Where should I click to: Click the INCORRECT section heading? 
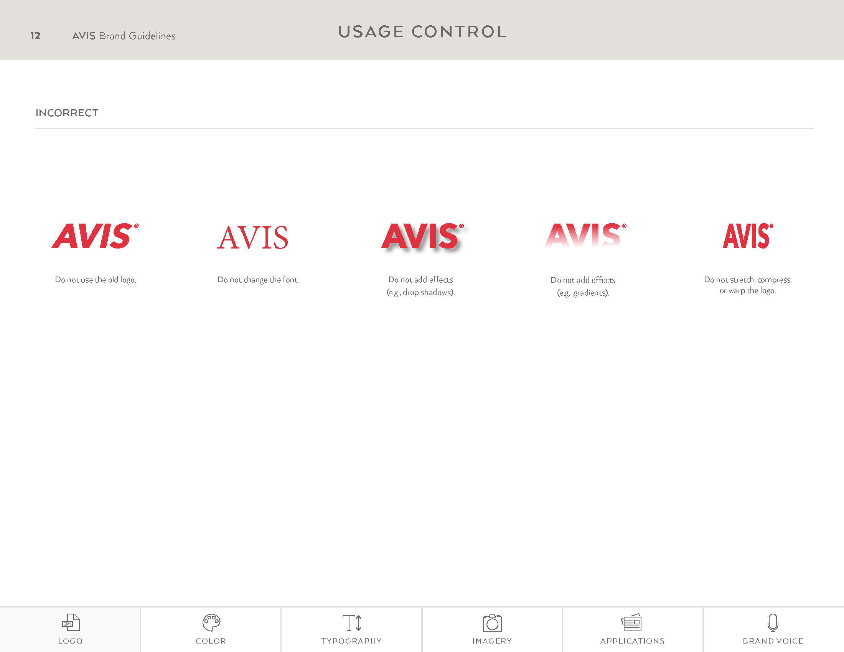coord(67,113)
